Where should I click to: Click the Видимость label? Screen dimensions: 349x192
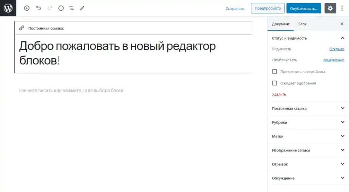click(281, 49)
